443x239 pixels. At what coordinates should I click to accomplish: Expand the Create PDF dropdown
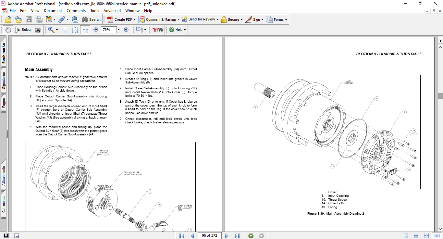tap(134, 19)
